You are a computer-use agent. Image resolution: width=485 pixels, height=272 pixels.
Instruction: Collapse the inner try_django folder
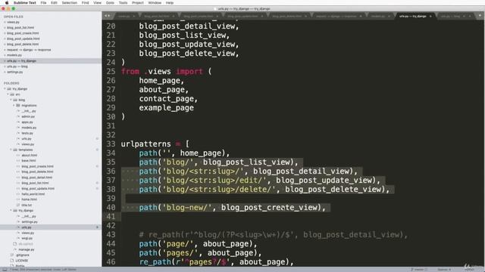pos(11,211)
